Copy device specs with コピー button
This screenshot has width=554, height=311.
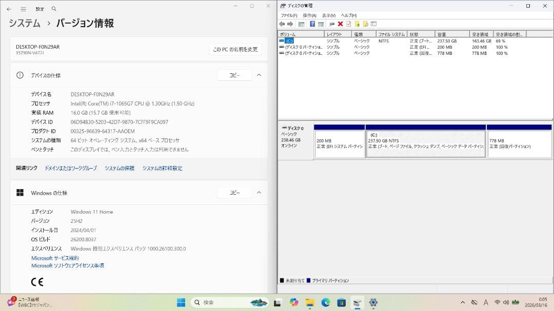point(234,75)
